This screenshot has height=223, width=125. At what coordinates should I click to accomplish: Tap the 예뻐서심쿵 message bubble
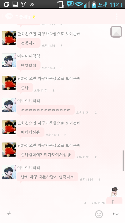tap(30, 132)
